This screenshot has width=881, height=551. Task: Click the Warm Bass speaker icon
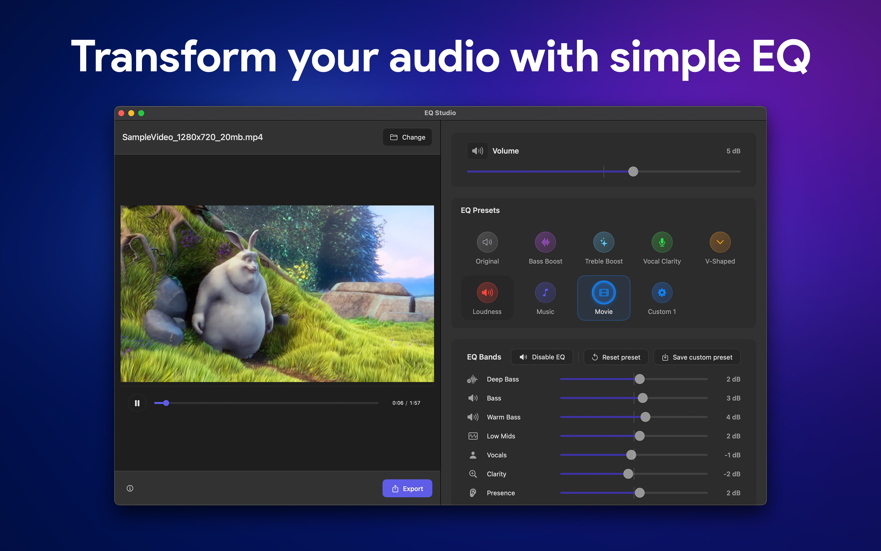point(473,417)
